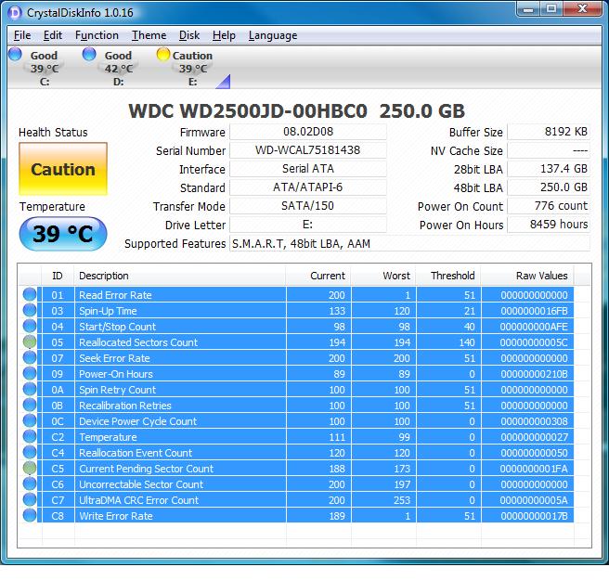Minimize the CrystalDiskInfo window

point(528,9)
